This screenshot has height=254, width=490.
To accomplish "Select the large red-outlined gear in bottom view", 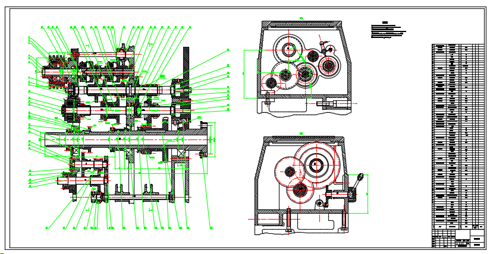I will [x=316, y=165].
